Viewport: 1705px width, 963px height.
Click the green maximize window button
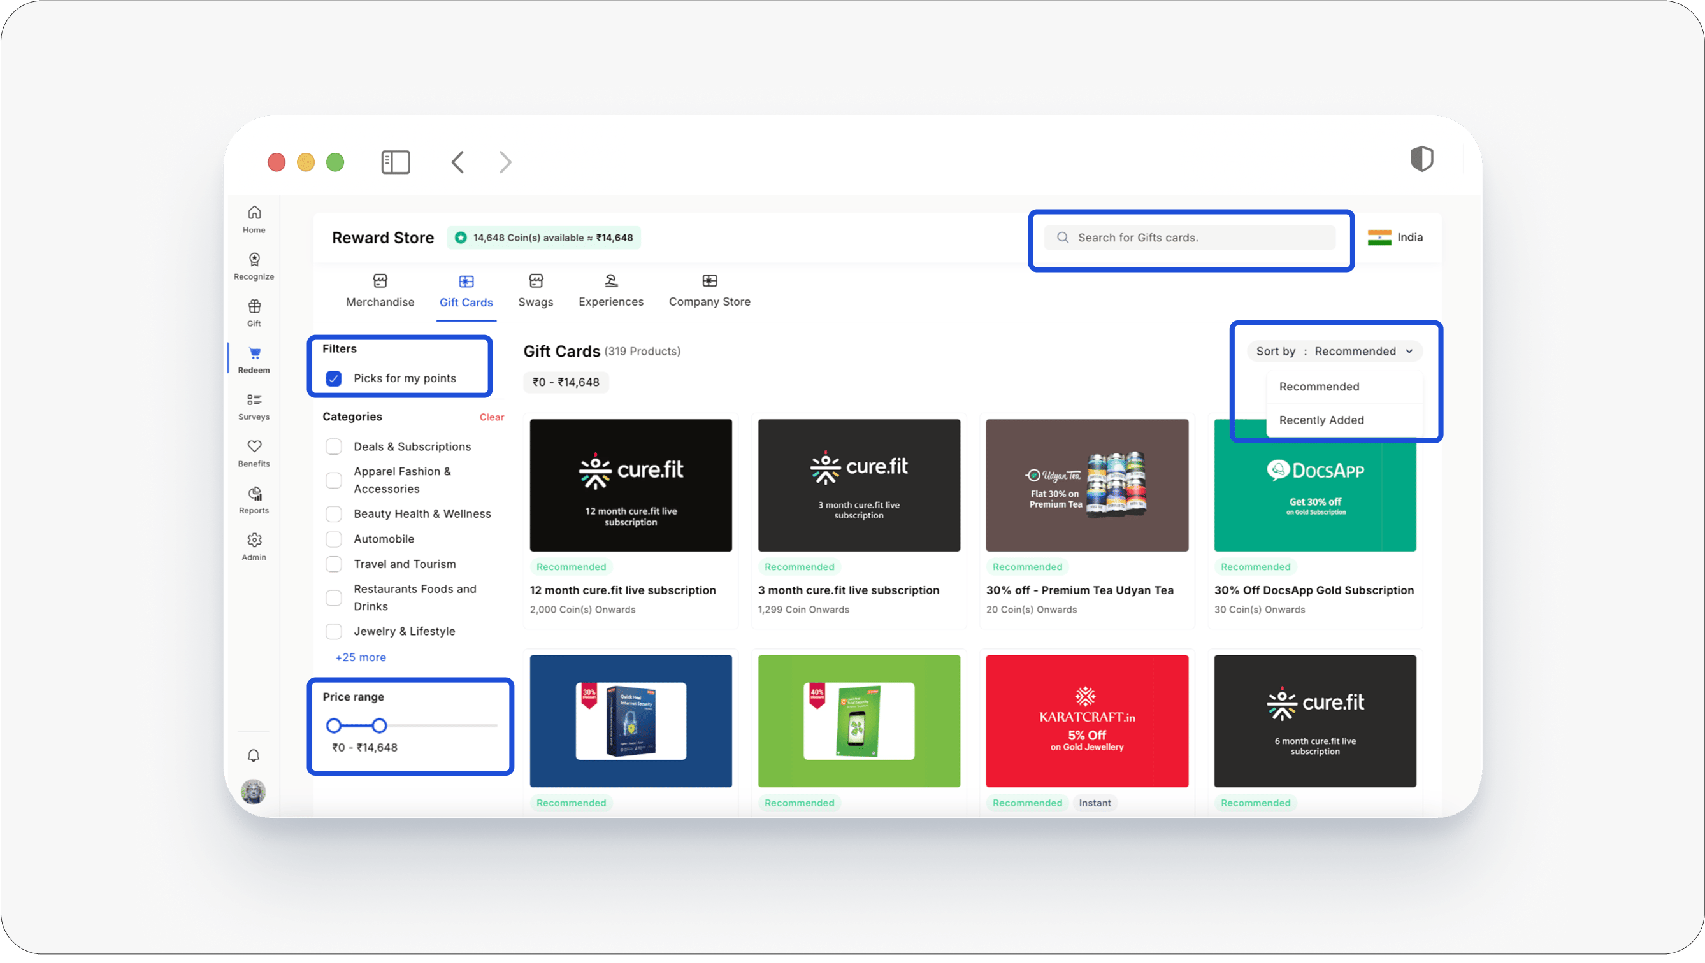tap(336, 162)
